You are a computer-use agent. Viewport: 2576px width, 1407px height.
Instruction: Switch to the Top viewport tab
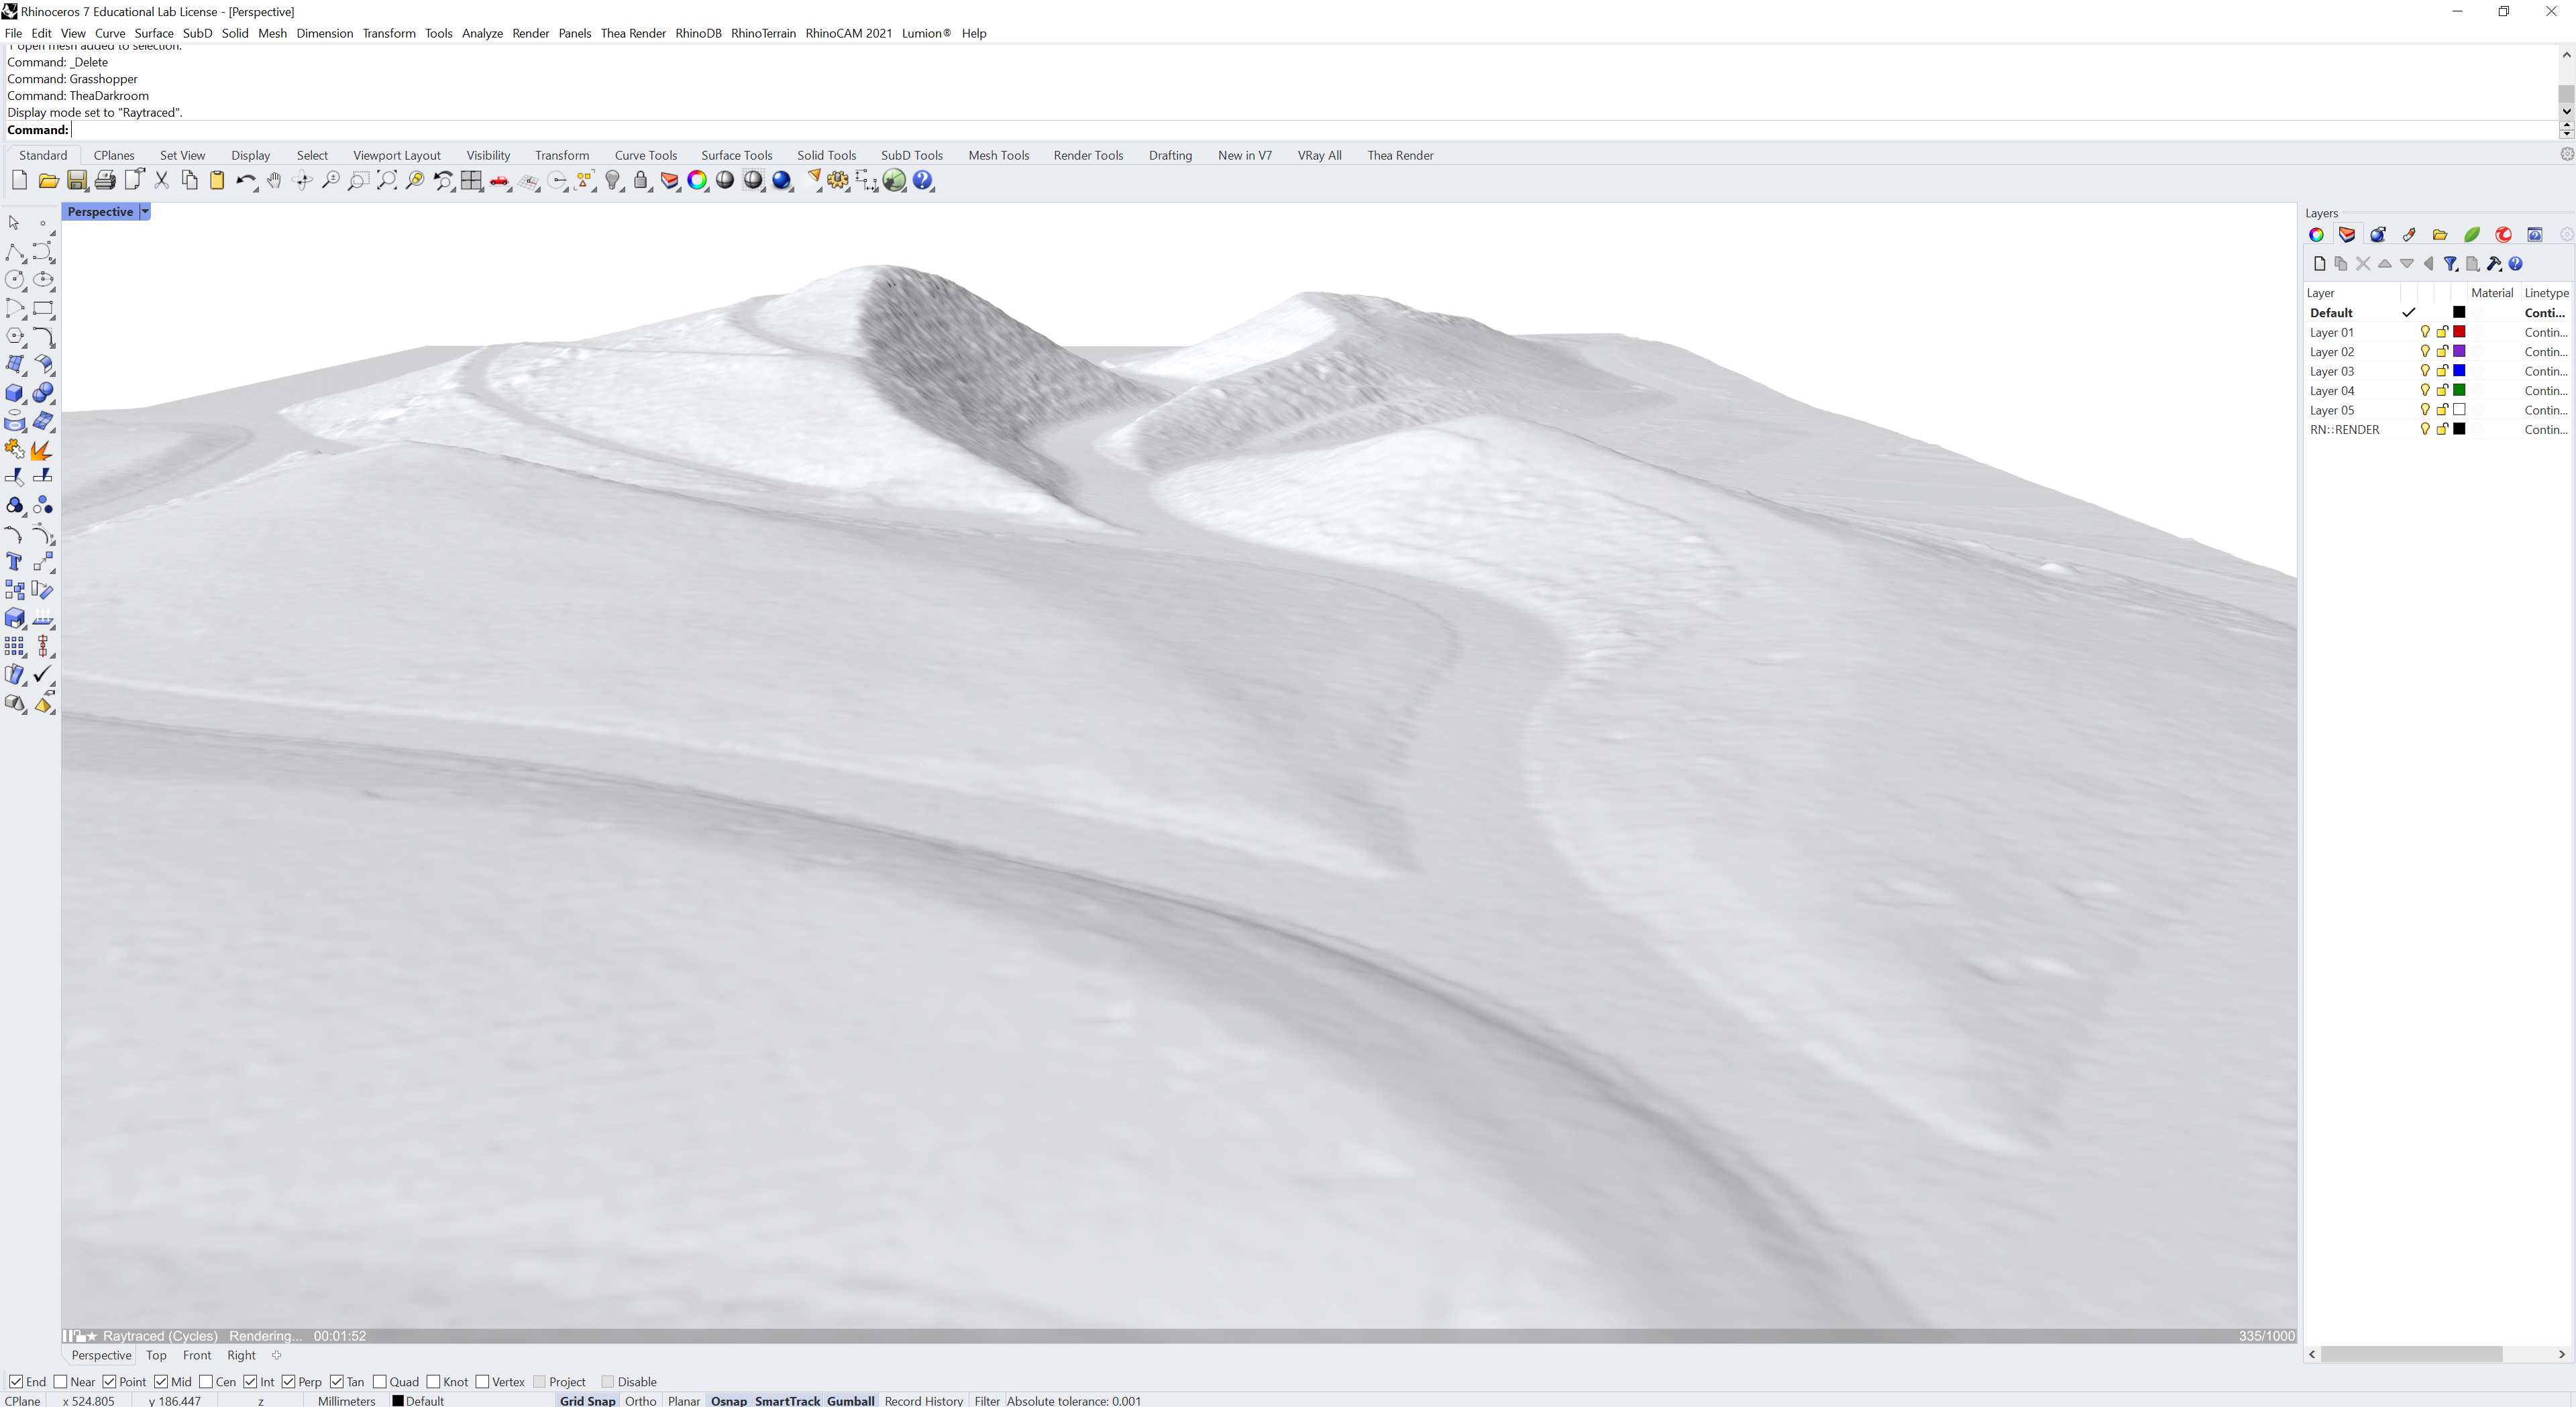pos(156,1356)
